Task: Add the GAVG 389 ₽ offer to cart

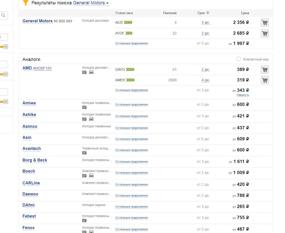Action: (x=265, y=70)
